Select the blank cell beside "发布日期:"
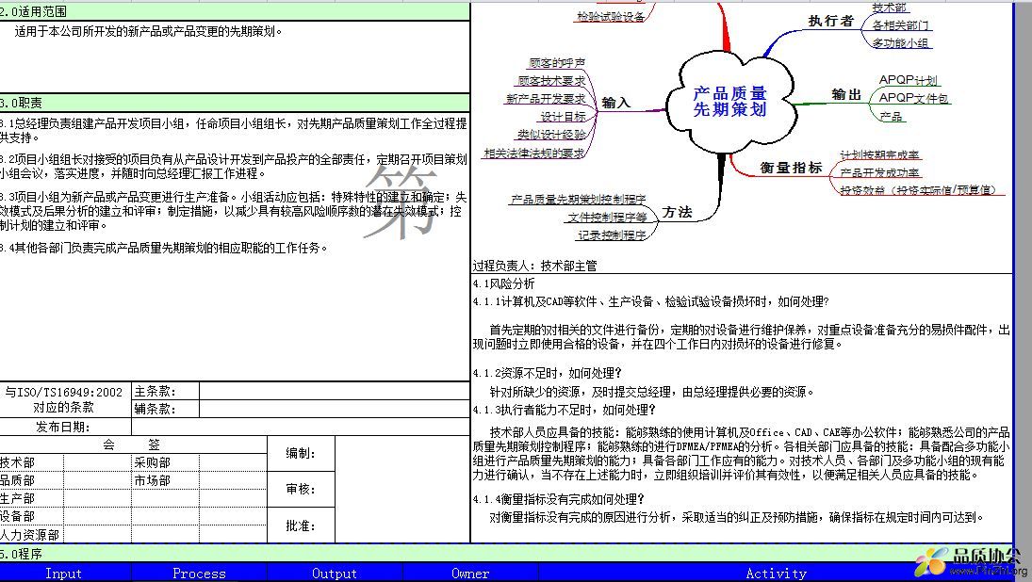The width and height of the screenshot is (1032, 582). click(300, 427)
